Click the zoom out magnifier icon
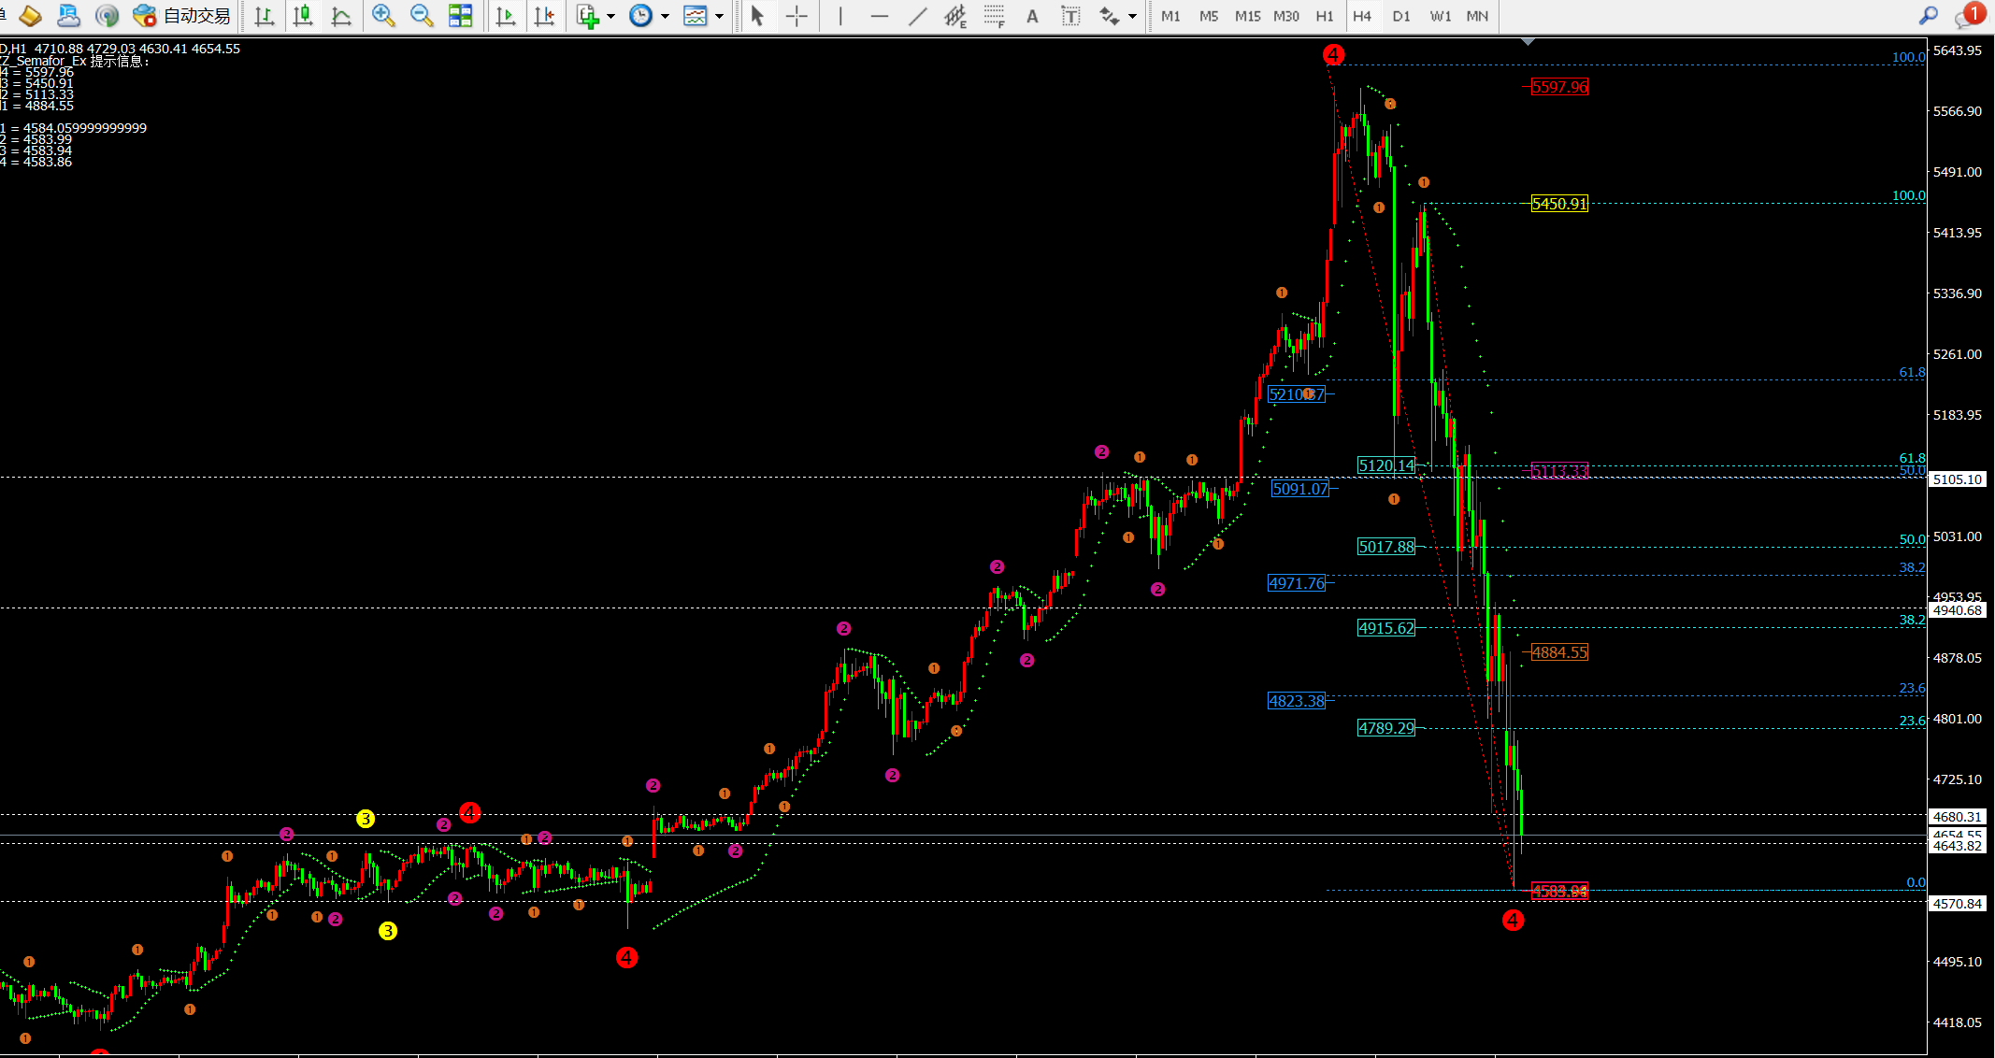Image resolution: width=1995 pixels, height=1058 pixels. coord(422,16)
